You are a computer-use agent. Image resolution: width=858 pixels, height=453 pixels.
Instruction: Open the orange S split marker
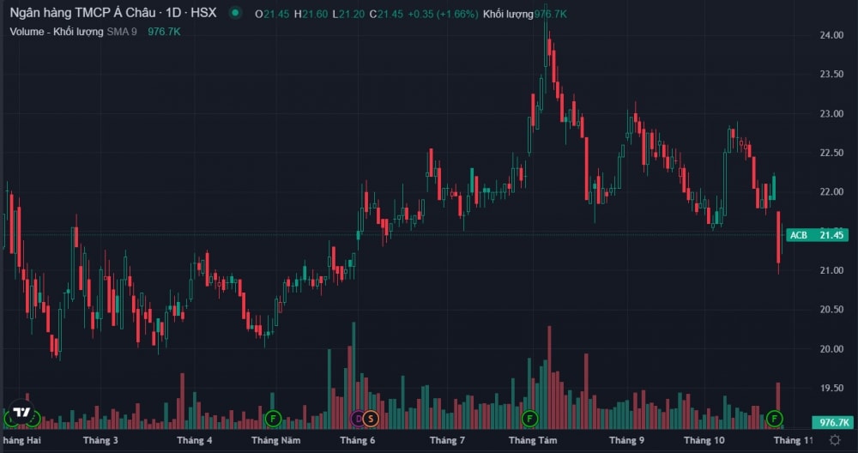coord(371,419)
